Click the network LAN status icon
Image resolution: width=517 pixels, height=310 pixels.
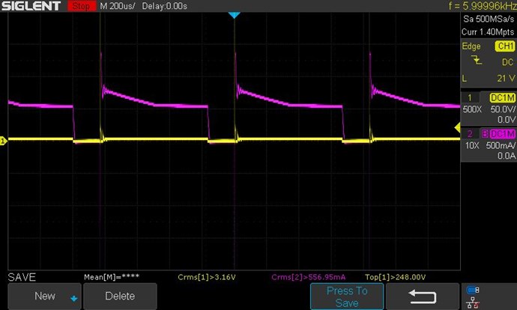473,303
